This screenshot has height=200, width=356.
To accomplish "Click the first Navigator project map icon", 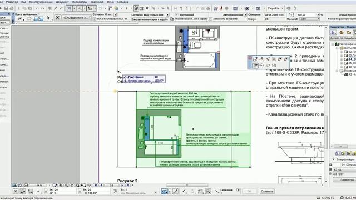I will coord(333,33).
